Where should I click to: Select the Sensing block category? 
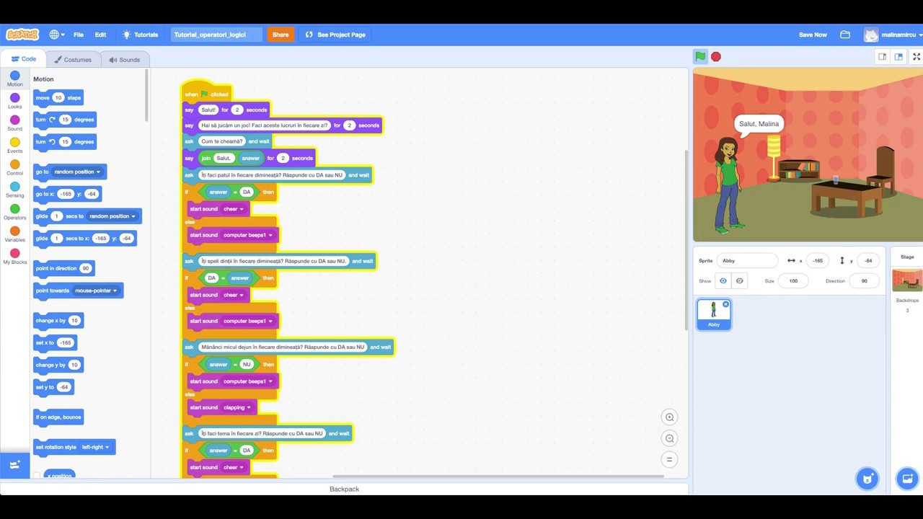14,190
